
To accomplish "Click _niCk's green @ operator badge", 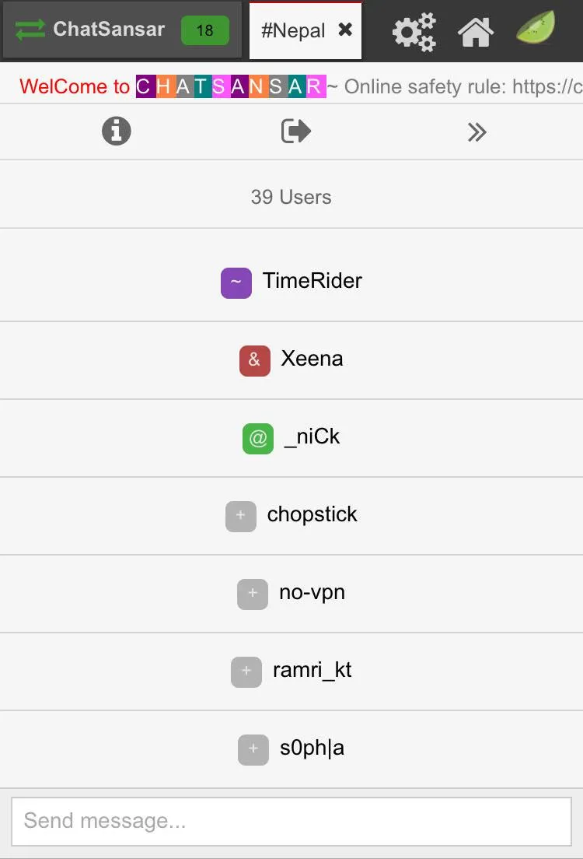I will point(258,438).
